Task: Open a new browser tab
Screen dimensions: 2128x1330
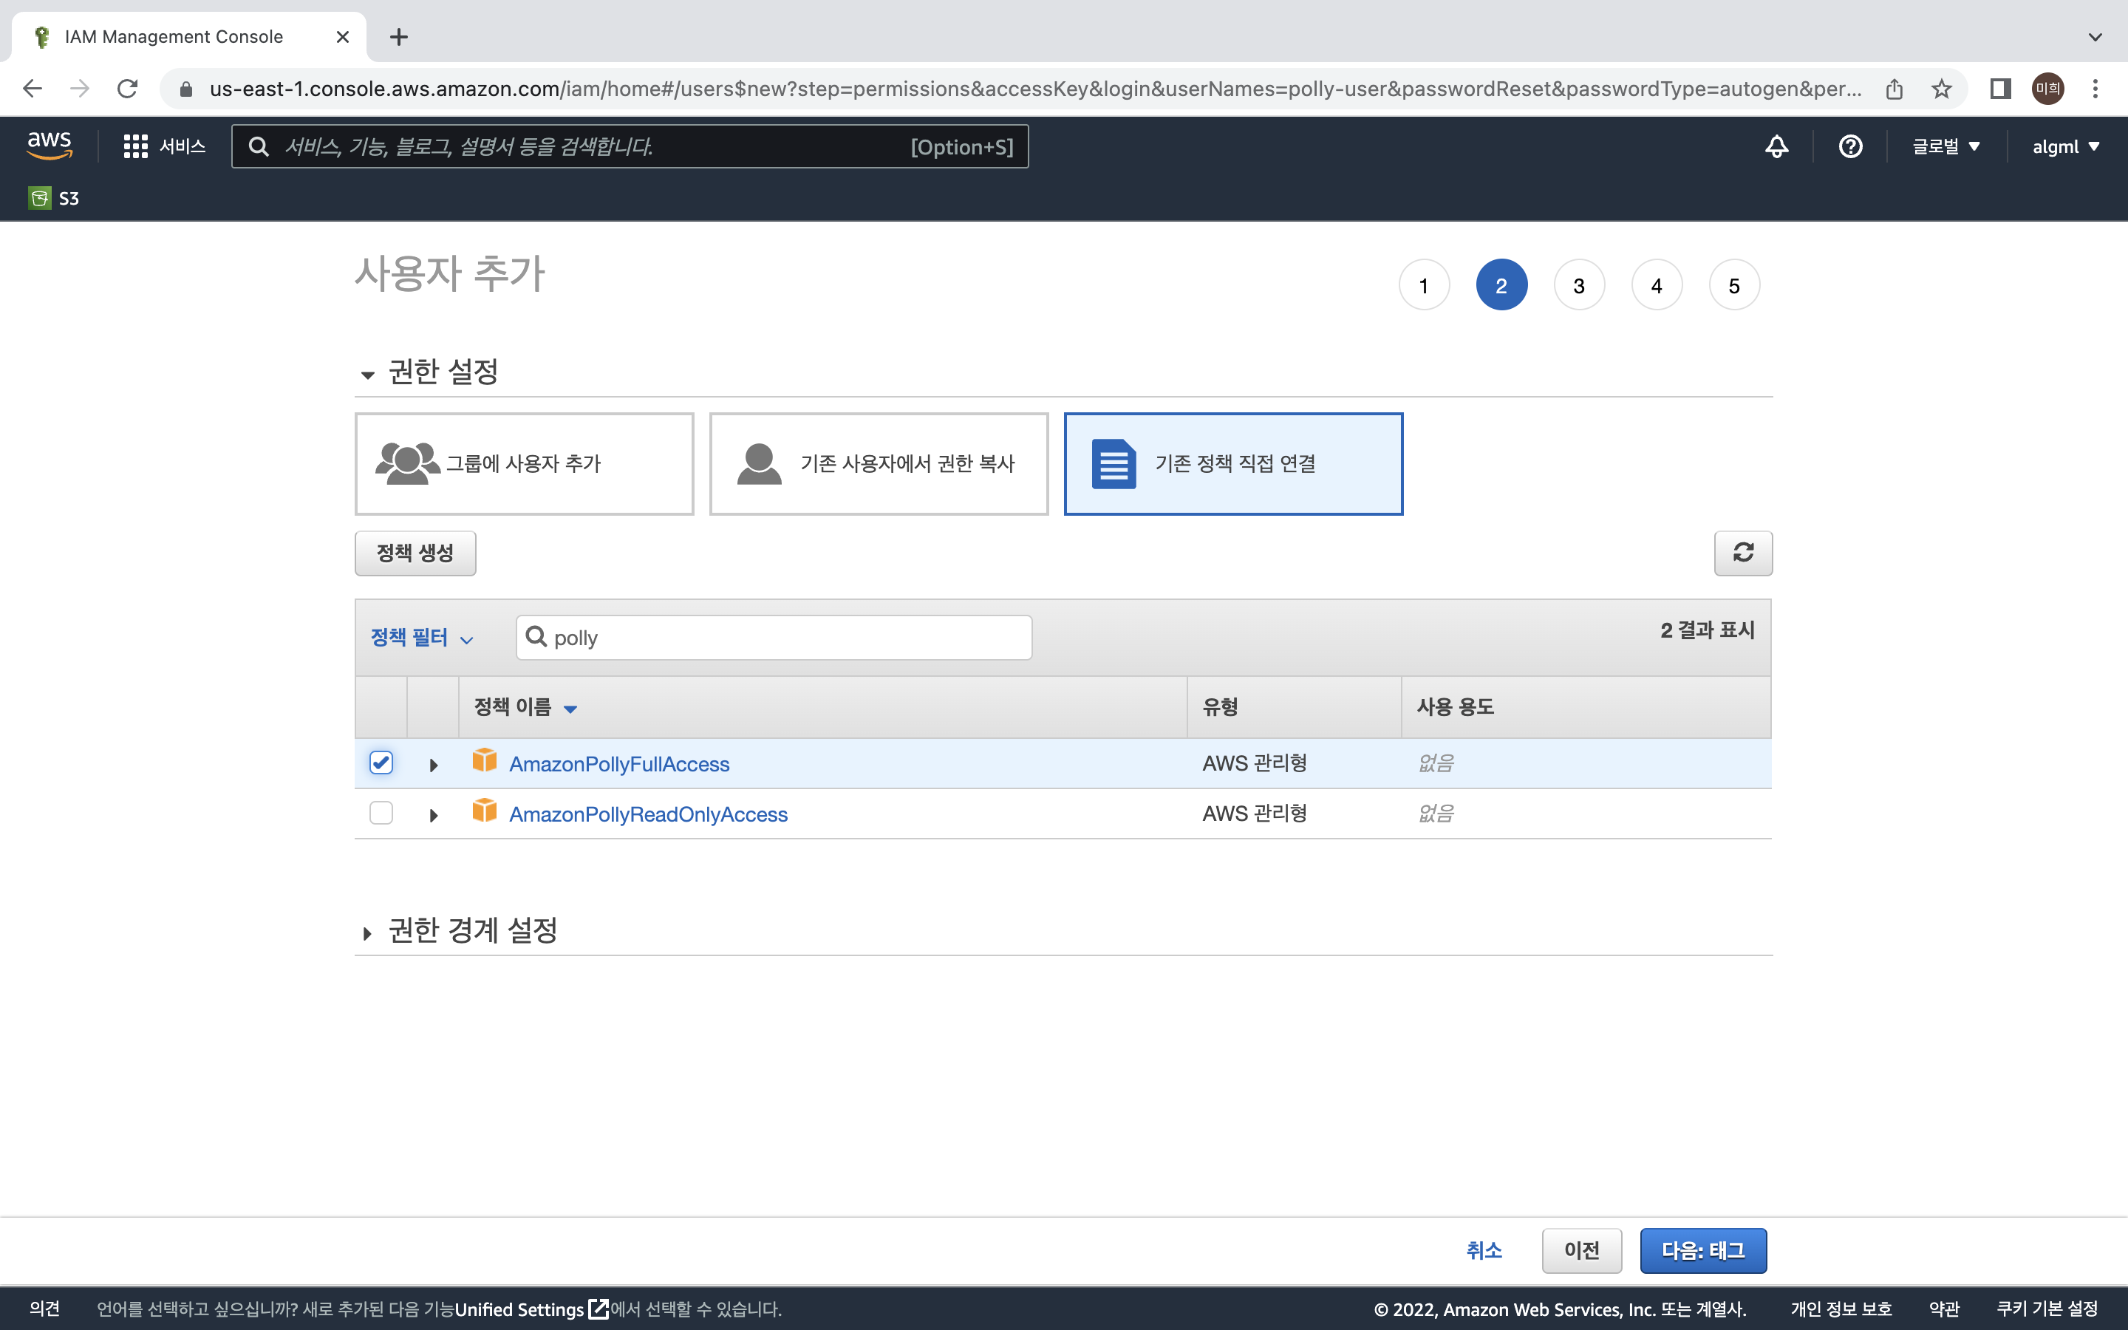Action: pos(398,37)
